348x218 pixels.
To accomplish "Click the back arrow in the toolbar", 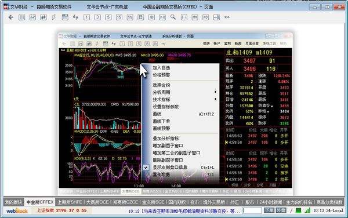I will pyautogui.click(x=11, y=17).
